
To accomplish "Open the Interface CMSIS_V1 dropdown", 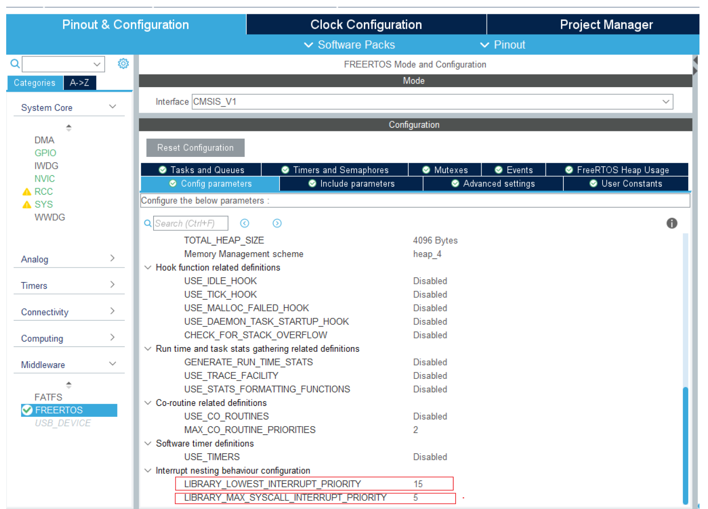I will (x=432, y=101).
